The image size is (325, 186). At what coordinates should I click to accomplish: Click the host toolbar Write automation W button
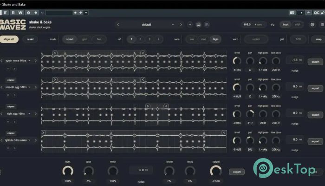20,13
